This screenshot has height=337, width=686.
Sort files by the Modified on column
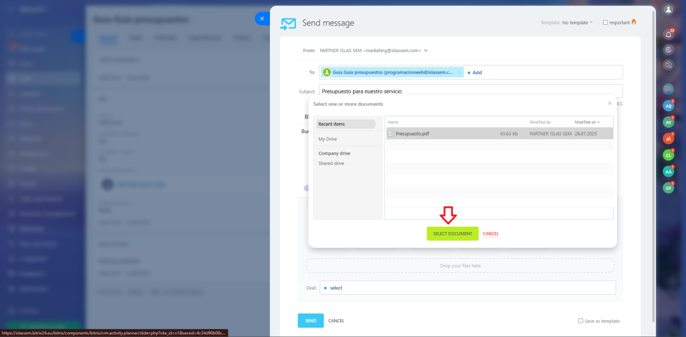pos(586,122)
